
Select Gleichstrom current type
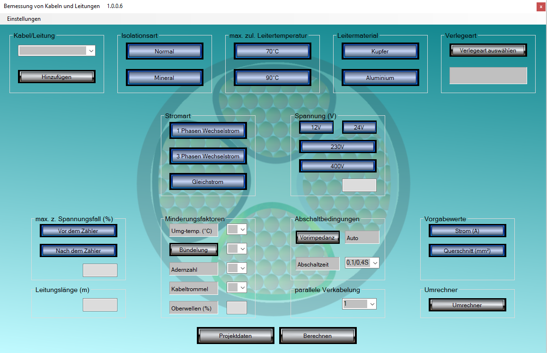(x=208, y=182)
